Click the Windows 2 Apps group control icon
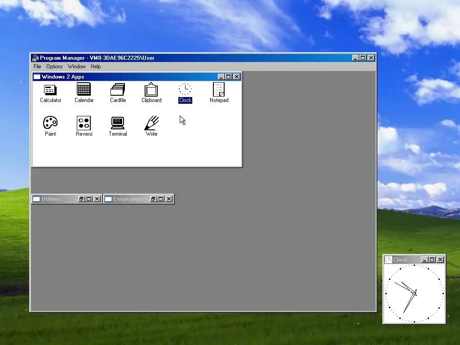Image resolution: width=460 pixels, height=345 pixels. click(37, 77)
